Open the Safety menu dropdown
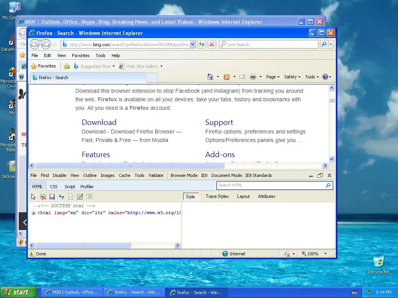This screenshot has width=398, height=298. 292,77
